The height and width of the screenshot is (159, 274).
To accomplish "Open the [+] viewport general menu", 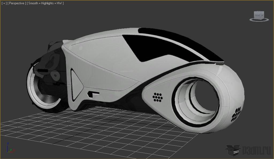I will click(x=4, y=3).
